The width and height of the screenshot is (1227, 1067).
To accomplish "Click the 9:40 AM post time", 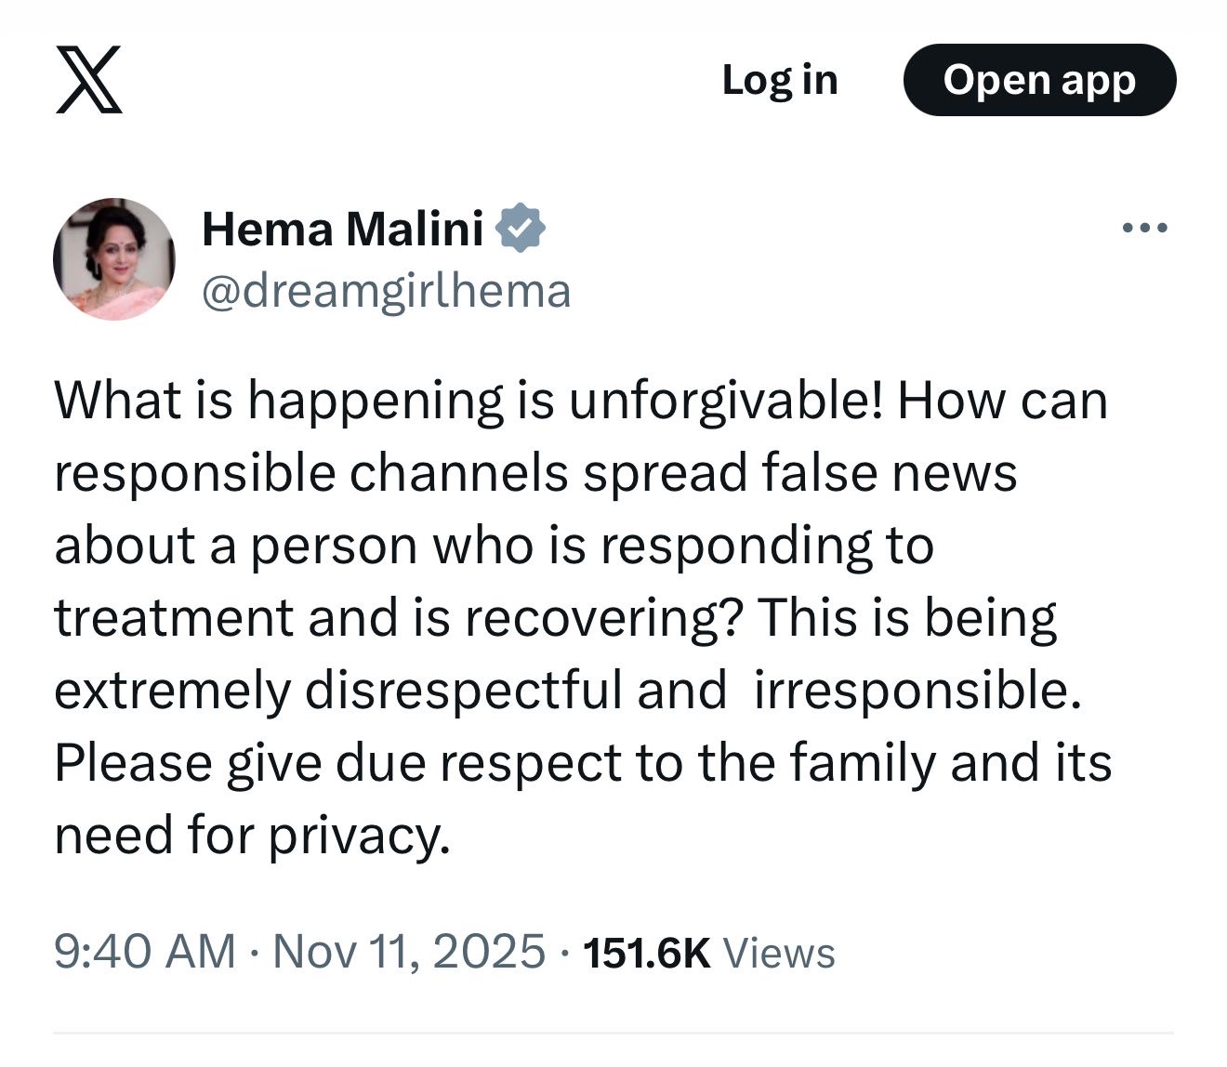I will click(144, 952).
